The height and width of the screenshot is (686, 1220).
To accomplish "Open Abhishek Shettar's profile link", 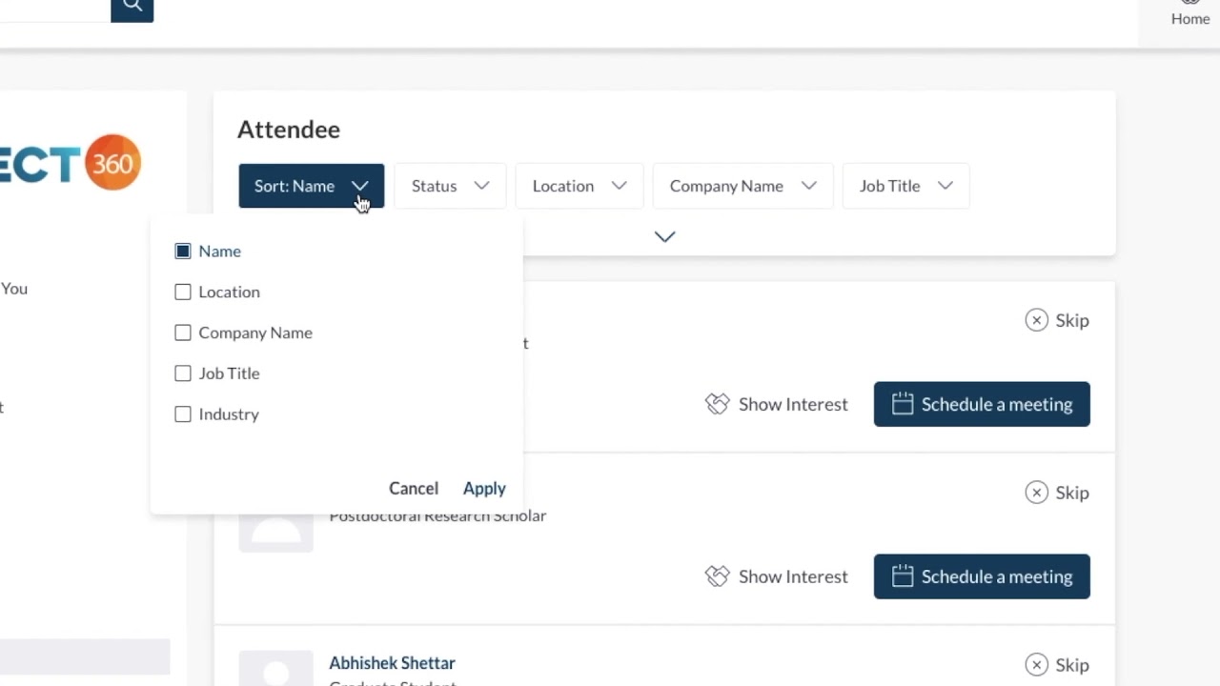I will (392, 663).
